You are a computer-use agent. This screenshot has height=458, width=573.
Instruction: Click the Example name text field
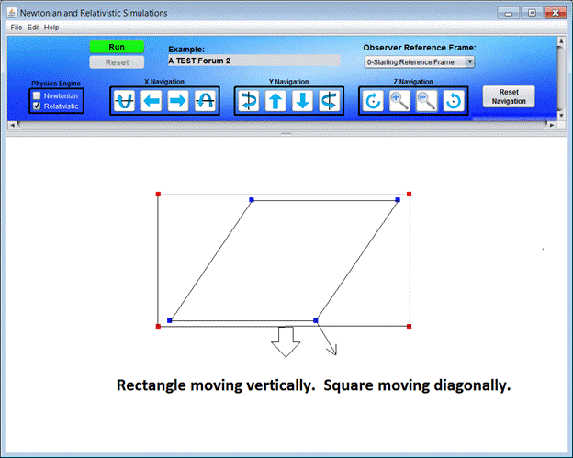[253, 61]
